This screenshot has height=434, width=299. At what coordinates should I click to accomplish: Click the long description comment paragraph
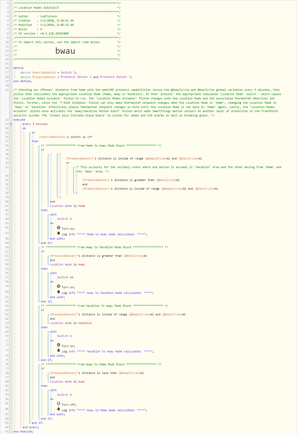point(147,103)
